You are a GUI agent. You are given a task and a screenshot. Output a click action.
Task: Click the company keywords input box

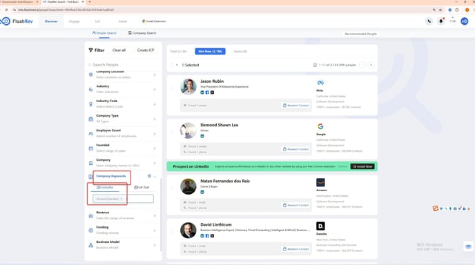[x=123, y=199]
